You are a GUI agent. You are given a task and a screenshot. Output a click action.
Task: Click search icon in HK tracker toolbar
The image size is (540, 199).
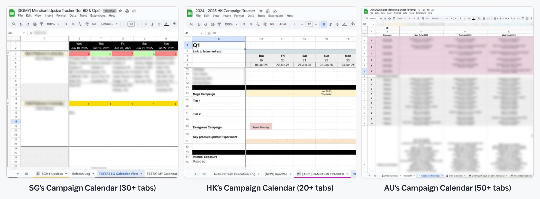(x=192, y=24)
